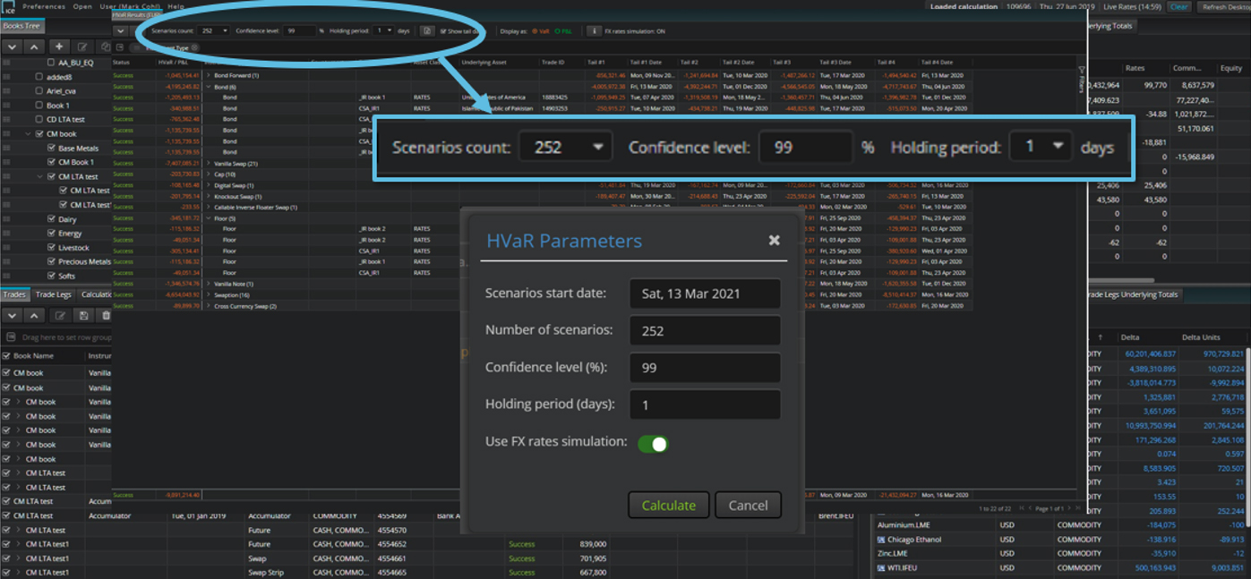The image size is (1251, 579).
Task: Open the enlarged Holding period dropdown
Action: point(1040,147)
